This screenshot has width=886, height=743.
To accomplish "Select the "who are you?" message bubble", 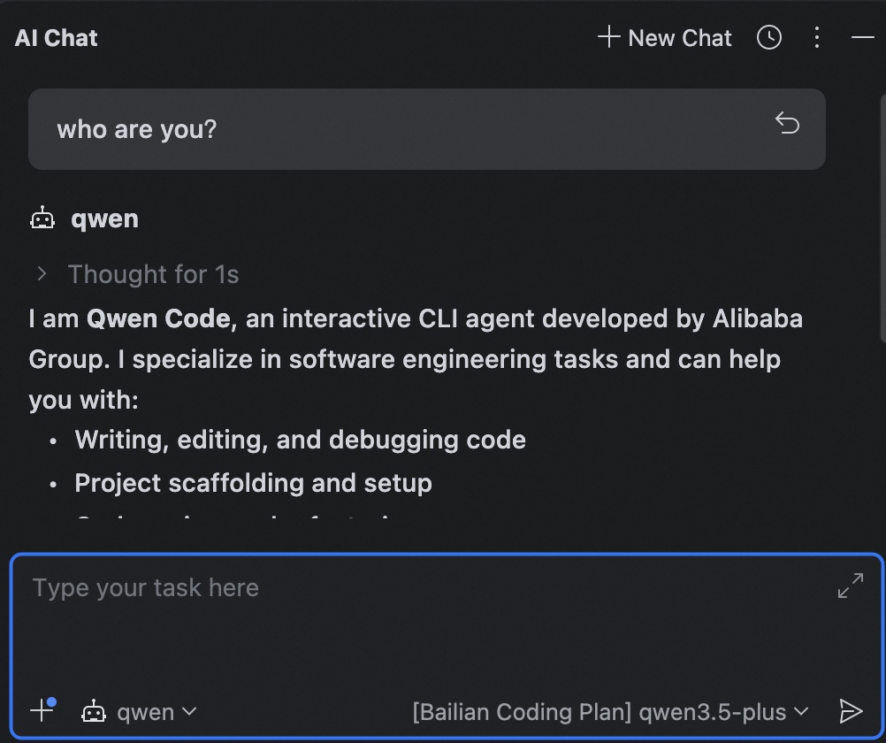I will [x=426, y=129].
